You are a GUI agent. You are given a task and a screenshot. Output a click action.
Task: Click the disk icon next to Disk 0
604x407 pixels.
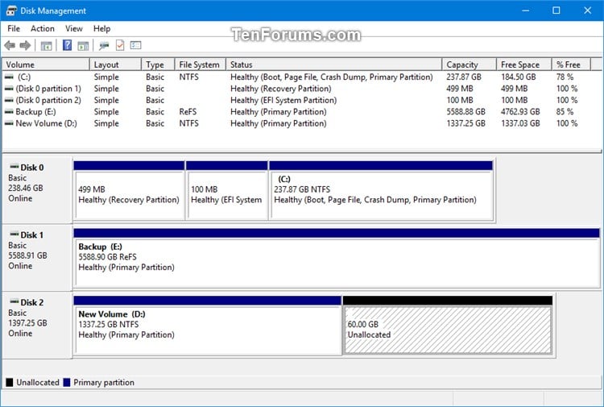[14, 167]
